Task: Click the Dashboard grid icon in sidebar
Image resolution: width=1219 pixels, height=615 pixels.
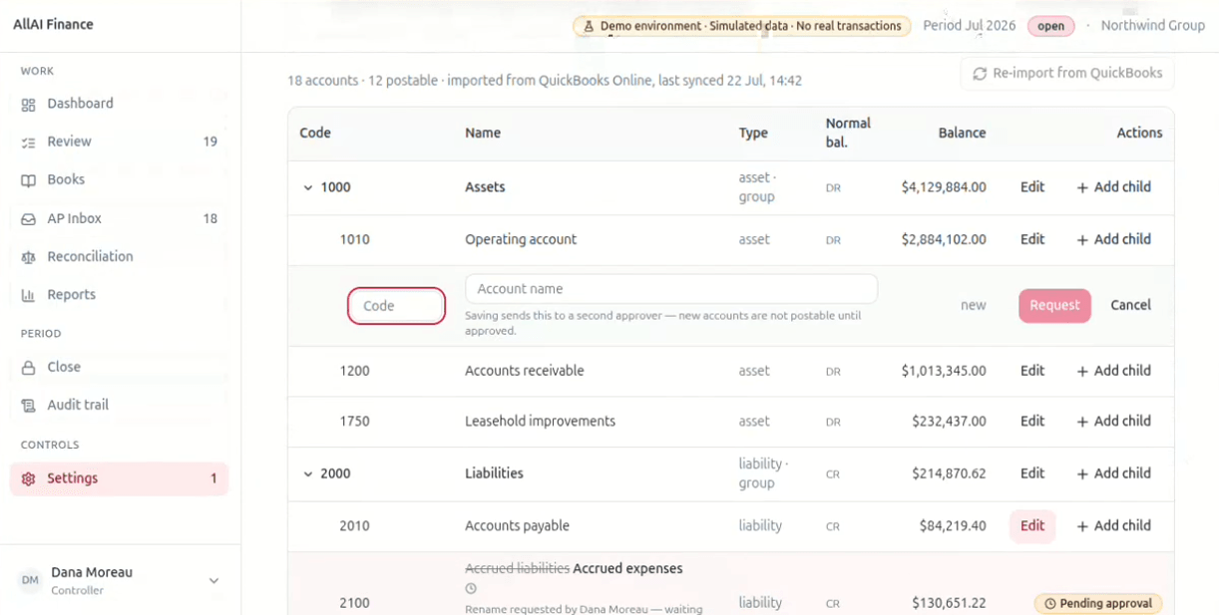Action: [28, 104]
